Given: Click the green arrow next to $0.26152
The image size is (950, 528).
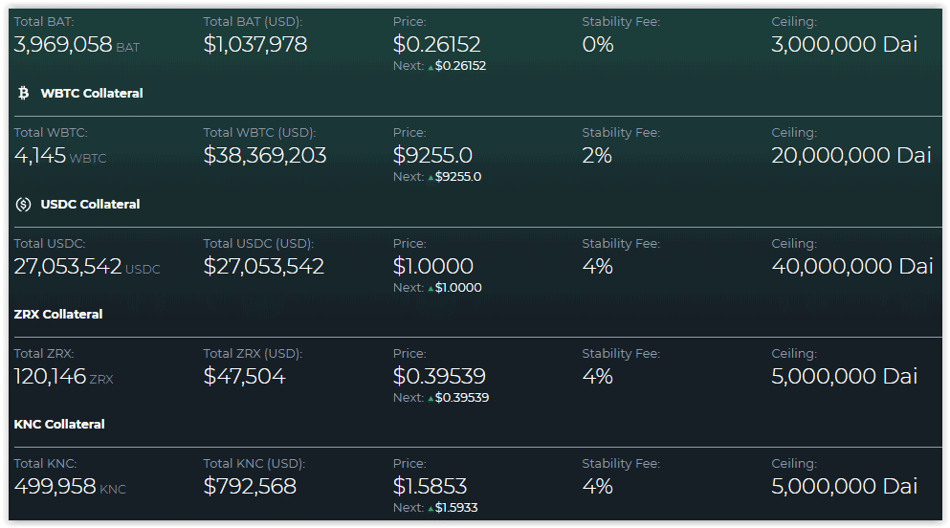Looking at the screenshot, I should click(431, 67).
